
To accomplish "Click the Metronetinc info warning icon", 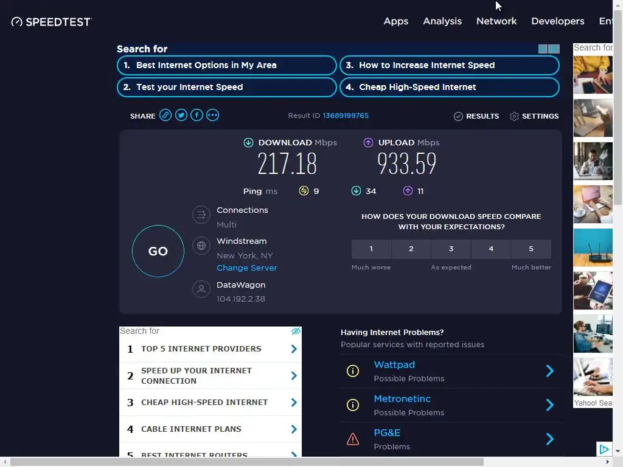I will click(353, 405).
